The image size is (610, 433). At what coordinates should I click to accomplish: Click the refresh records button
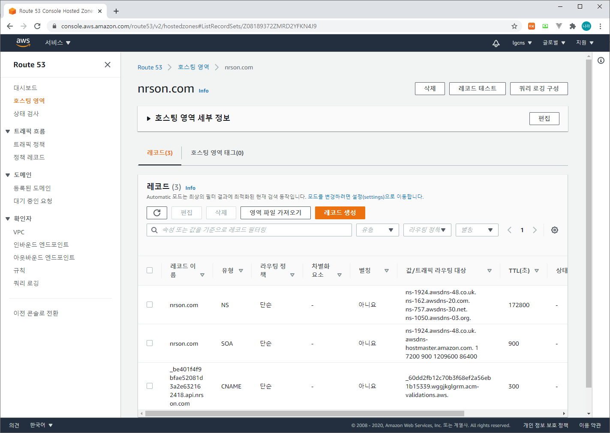[157, 213]
